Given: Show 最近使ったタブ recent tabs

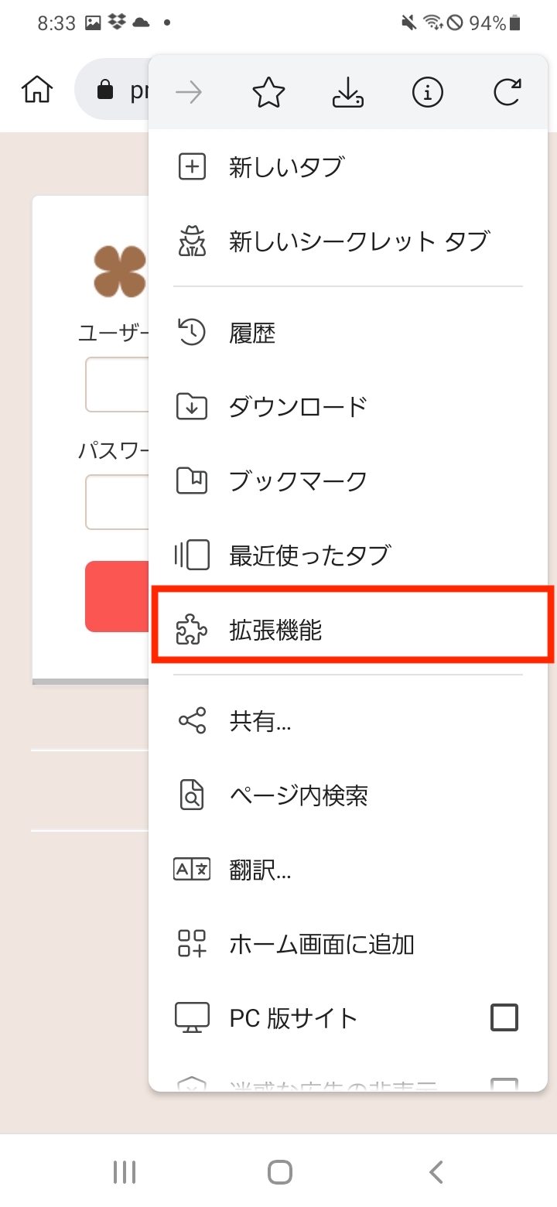Looking at the screenshot, I should click(309, 555).
